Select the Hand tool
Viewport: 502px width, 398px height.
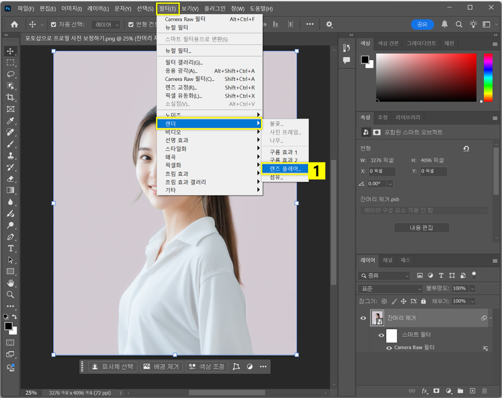11,283
